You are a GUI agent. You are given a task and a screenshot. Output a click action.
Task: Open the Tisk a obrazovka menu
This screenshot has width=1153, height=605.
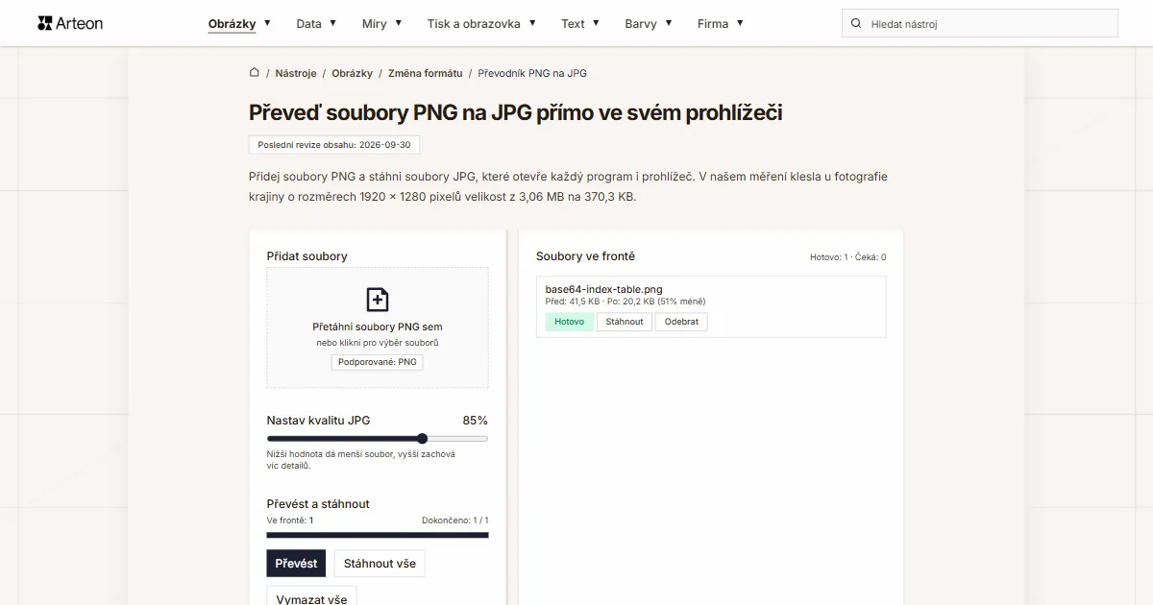(x=481, y=23)
